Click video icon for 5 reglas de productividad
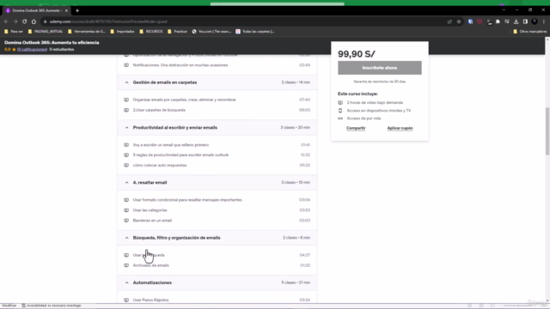The image size is (550, 309). [x=126, y=154]
